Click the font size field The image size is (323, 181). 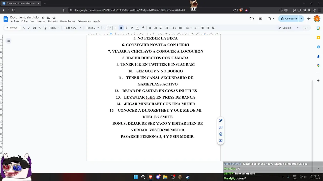click(x=110, y=28)
